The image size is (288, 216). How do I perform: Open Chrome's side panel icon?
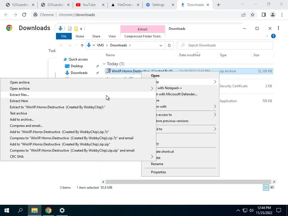(x=264, y=15)
